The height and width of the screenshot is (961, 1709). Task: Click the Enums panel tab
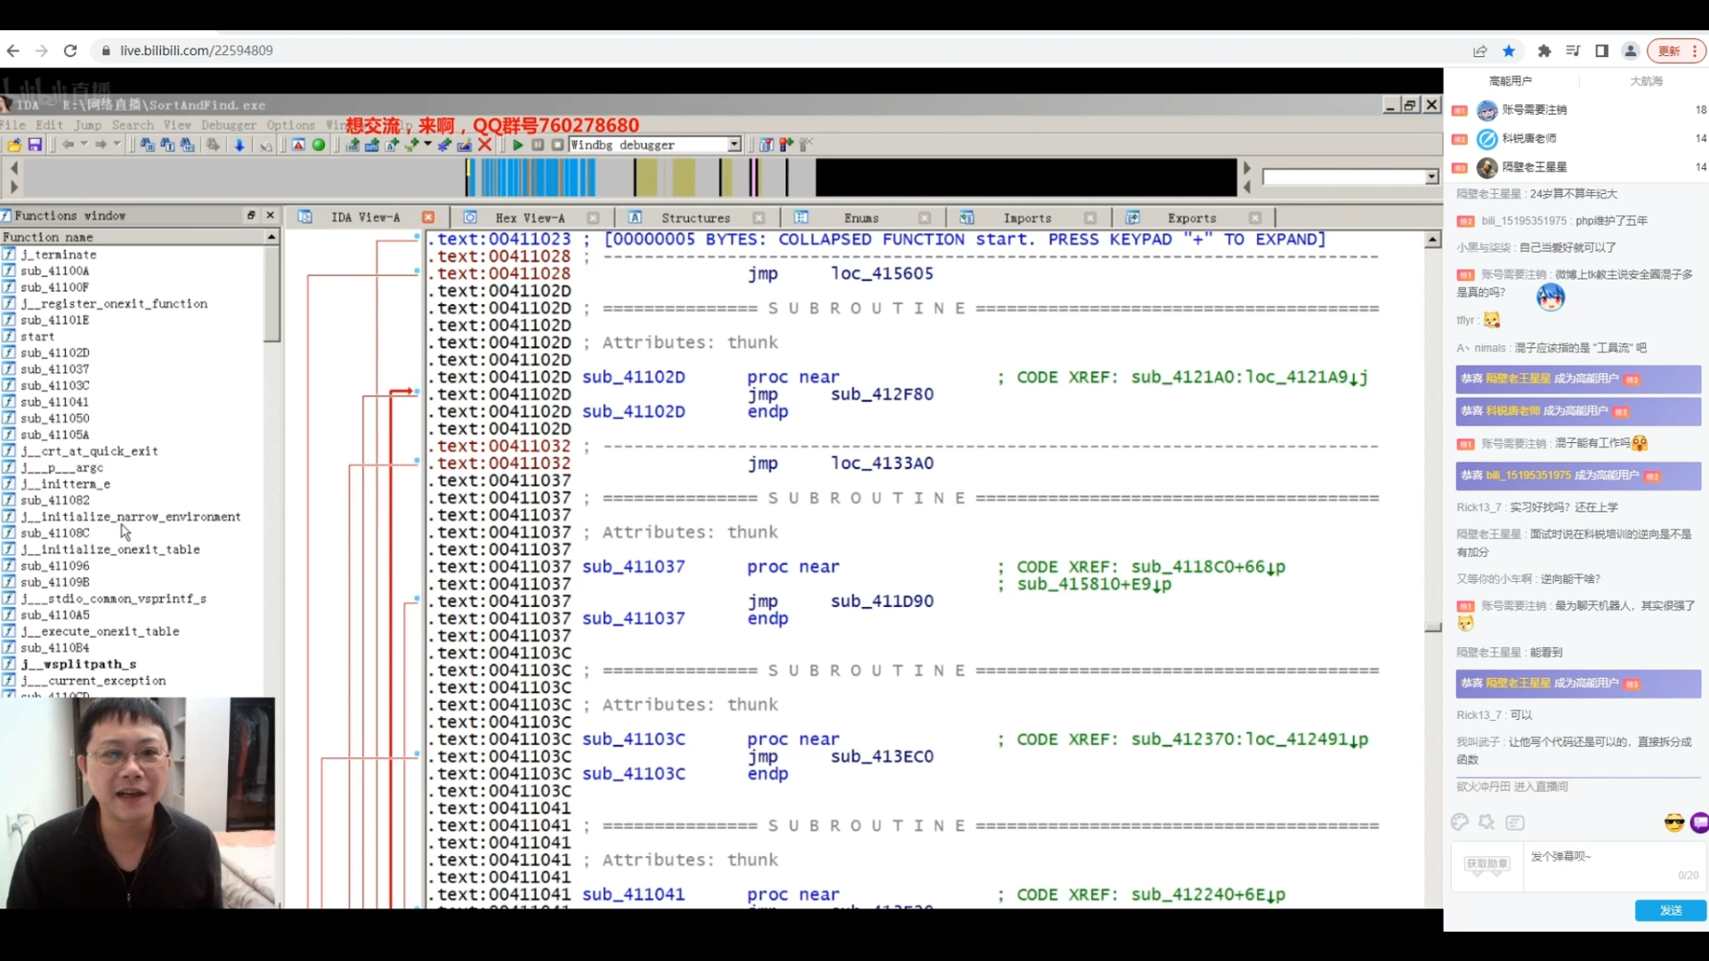[x=863, y=217]
